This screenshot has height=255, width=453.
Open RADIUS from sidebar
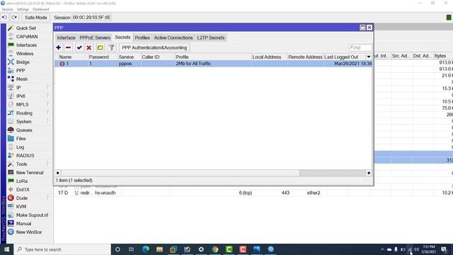click(25, 156)
